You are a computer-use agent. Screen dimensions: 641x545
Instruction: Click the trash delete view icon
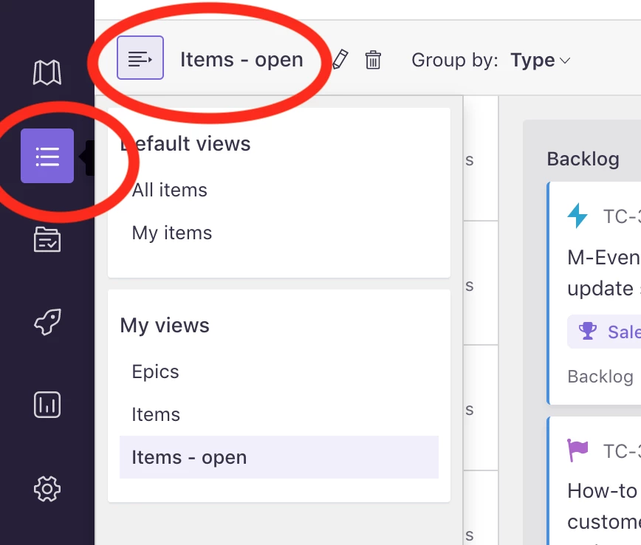pyautogui.click(x=373, y=60)
